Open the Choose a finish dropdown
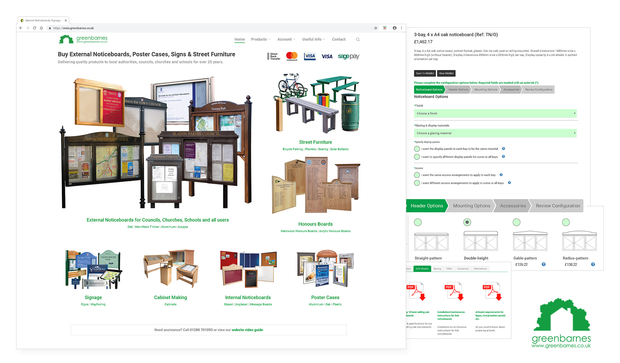 tap(495, 113)
